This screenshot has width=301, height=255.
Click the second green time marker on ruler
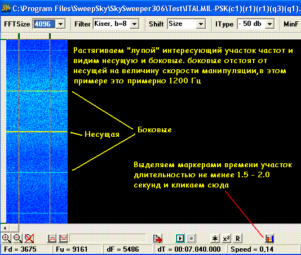[x=50, y=36]
